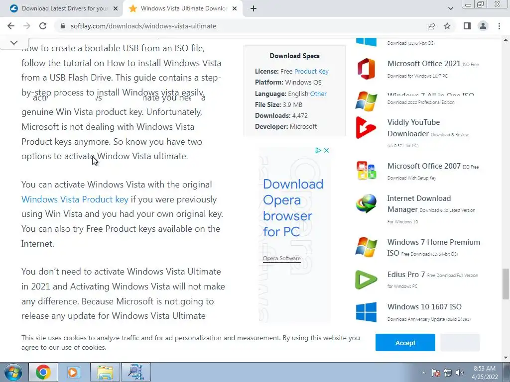510x382 pixels.
Task: Share this page using the share icon
Action: [431, 26]
